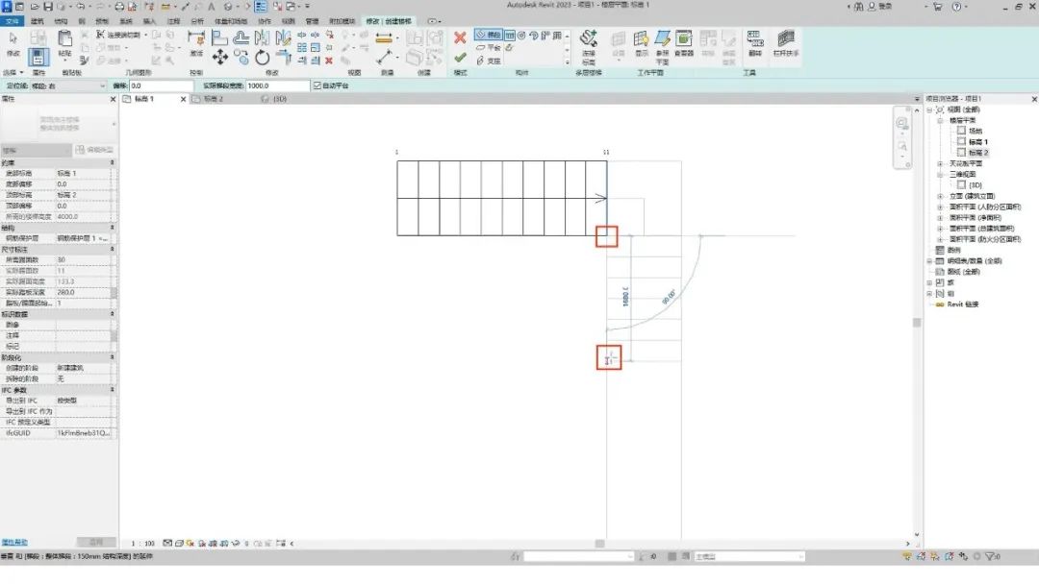Viewport: 1039px width, 584px height.
Task: Switch to the 标高 2 view tab
Action: pos(208,99)
